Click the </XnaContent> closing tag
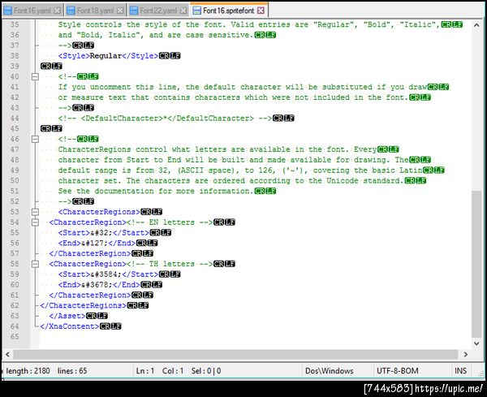Screen dimensions: 487x397 (70, 326)
